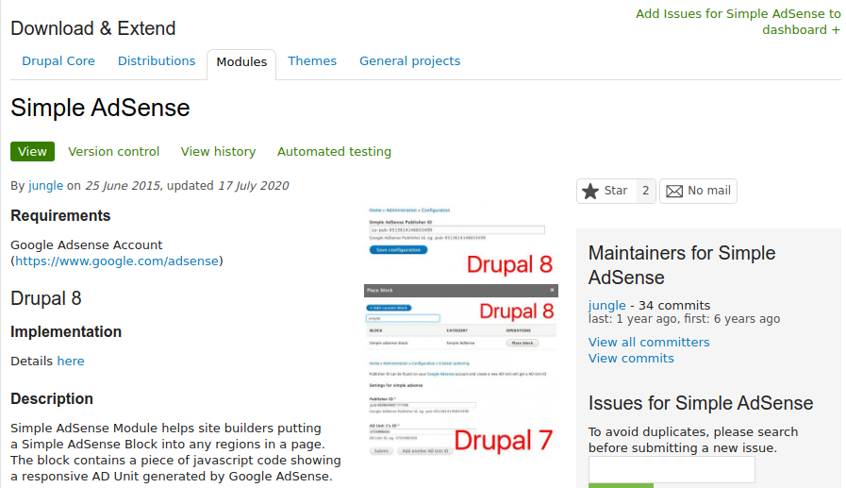This screenshot has width=846, height=488.
Task: Switch to the Themes tab
Action: pyautogui.click(x=312, y=61)
